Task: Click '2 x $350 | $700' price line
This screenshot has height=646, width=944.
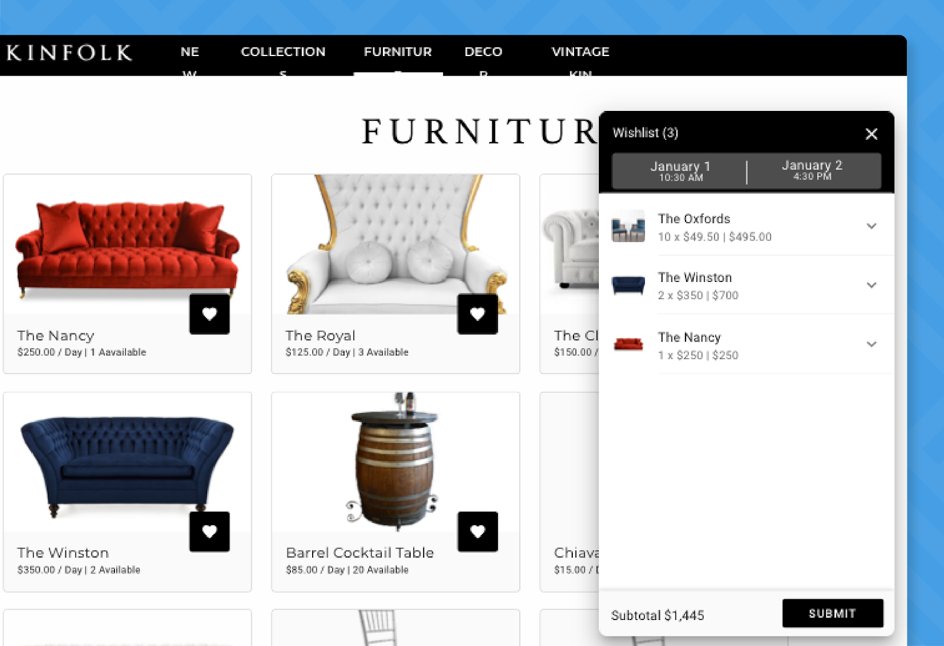Action: point(699,295)
